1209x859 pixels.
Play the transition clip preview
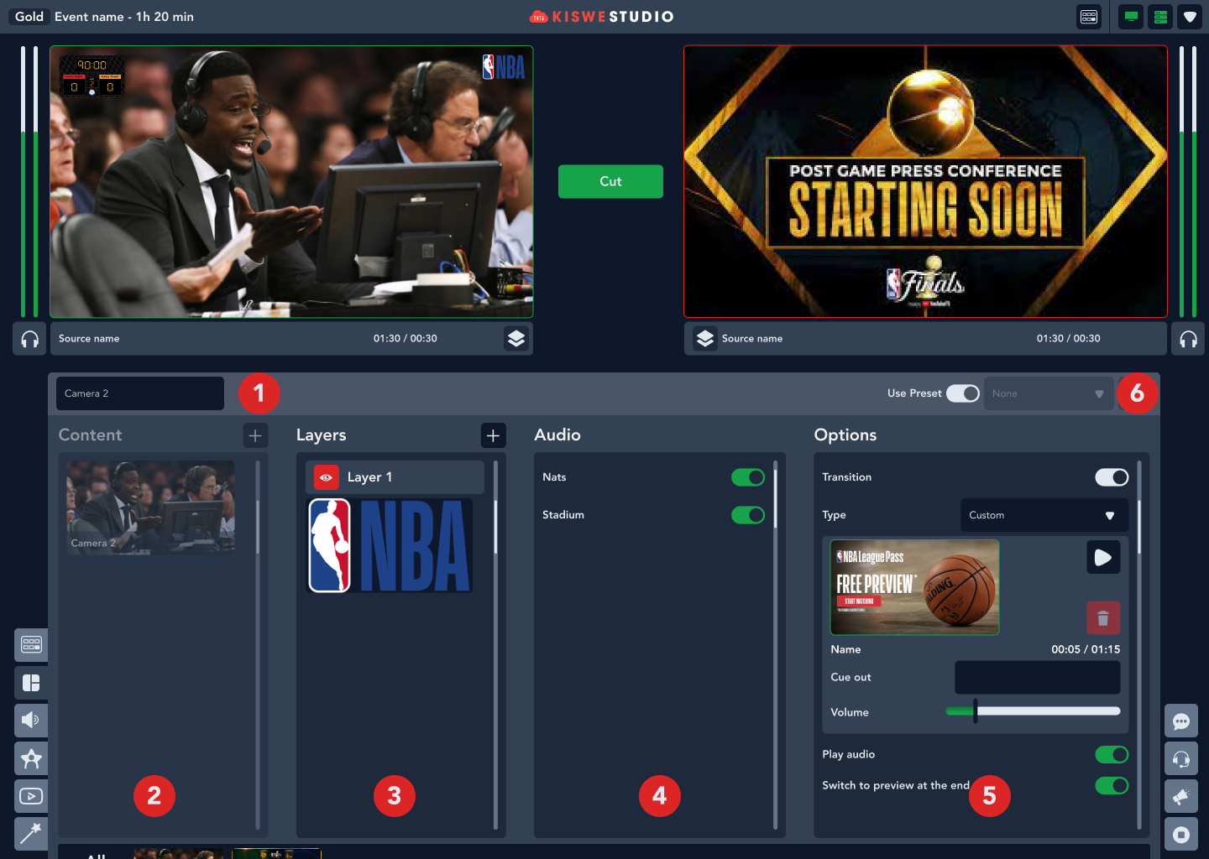point(1103,557)
